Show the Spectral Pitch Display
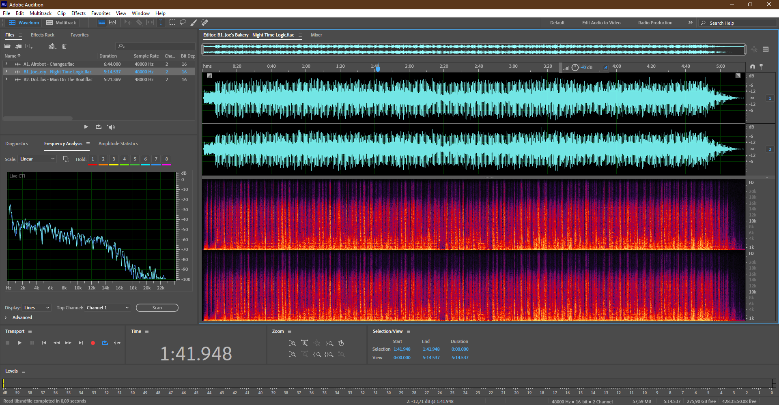 pyautogui.click(x=112, y=23)
